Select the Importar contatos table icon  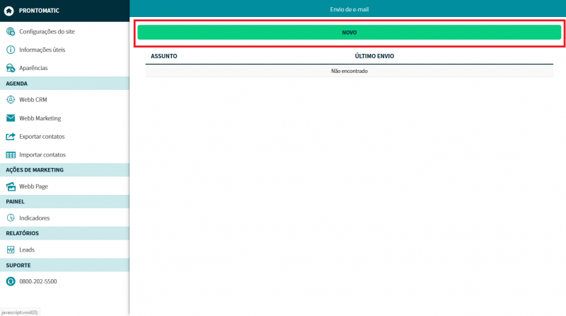click(x=11, y=154)
